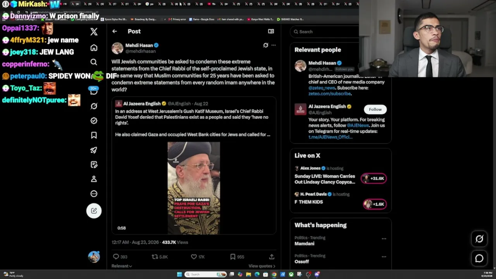
Task: Click the Grok icon on Mehdi Hasan's post
Action: click(265, 45)
